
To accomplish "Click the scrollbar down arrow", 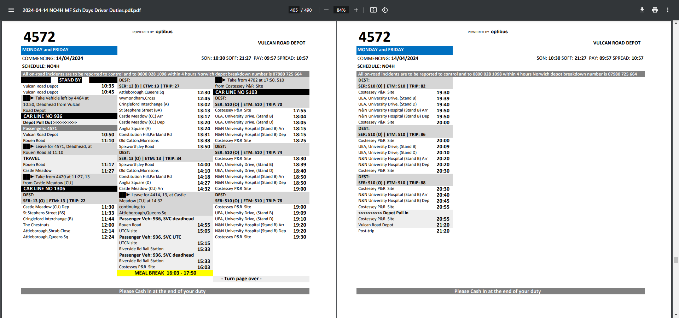I will (x=676, y=315).
